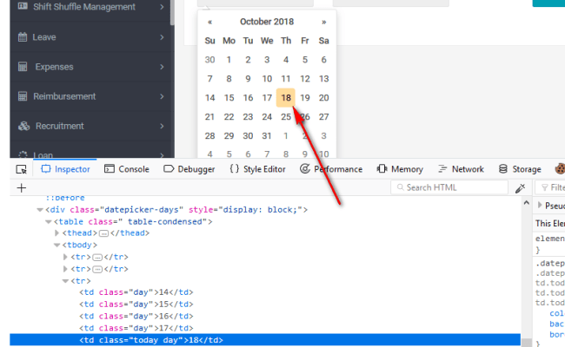Switch to the Console tab
This screenshot has width=565, height=347.
[x=127, y=169]
